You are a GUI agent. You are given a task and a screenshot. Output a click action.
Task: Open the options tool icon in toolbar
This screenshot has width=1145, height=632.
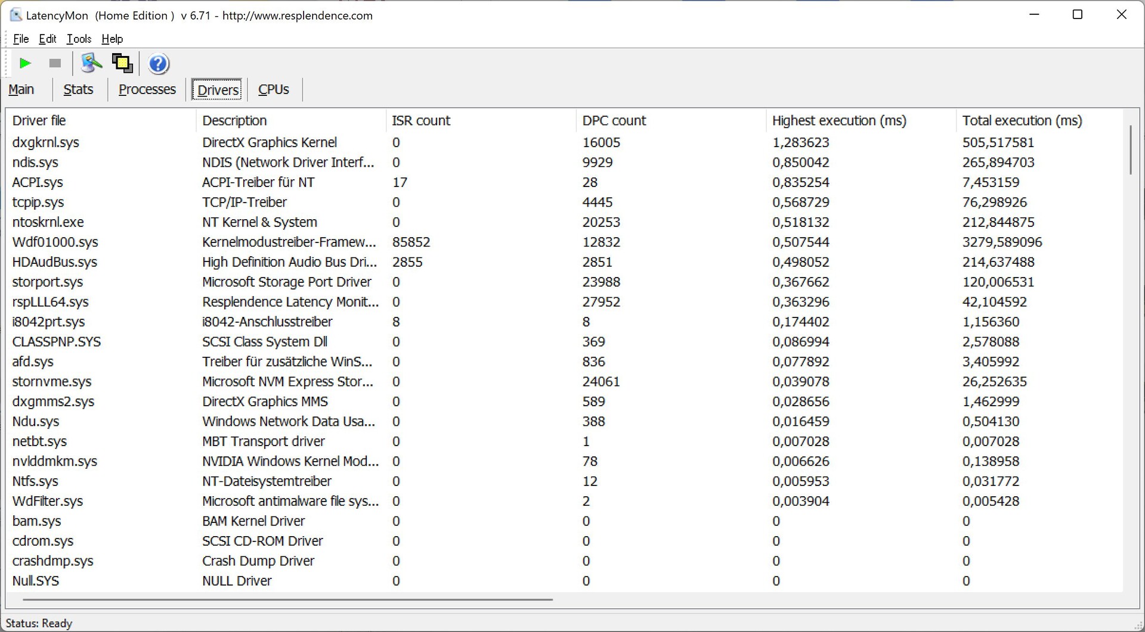(x=91, y=63)
